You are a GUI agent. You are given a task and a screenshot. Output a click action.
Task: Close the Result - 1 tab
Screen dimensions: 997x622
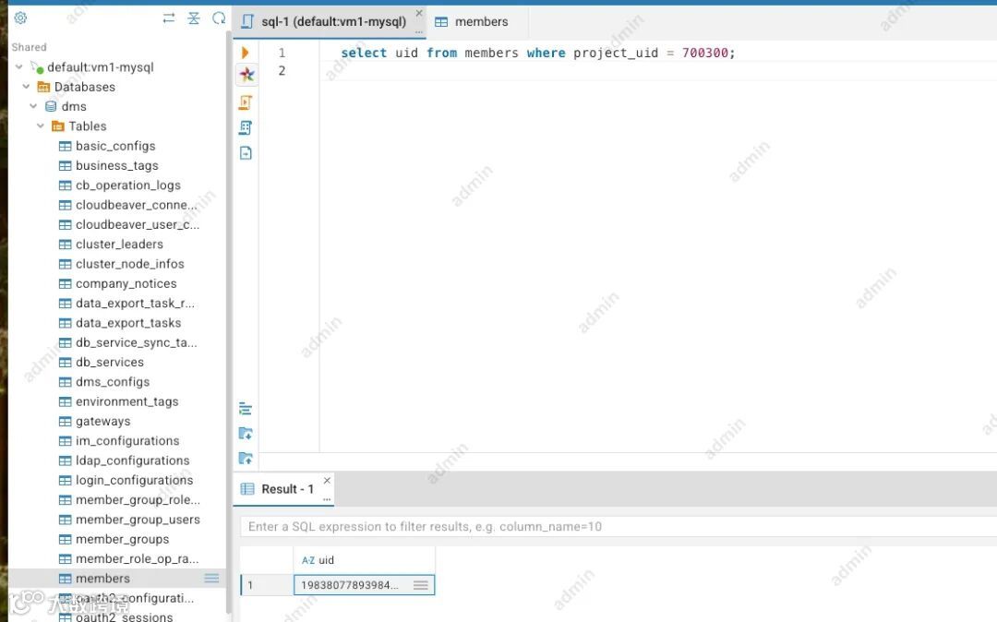tap(327, 480)
